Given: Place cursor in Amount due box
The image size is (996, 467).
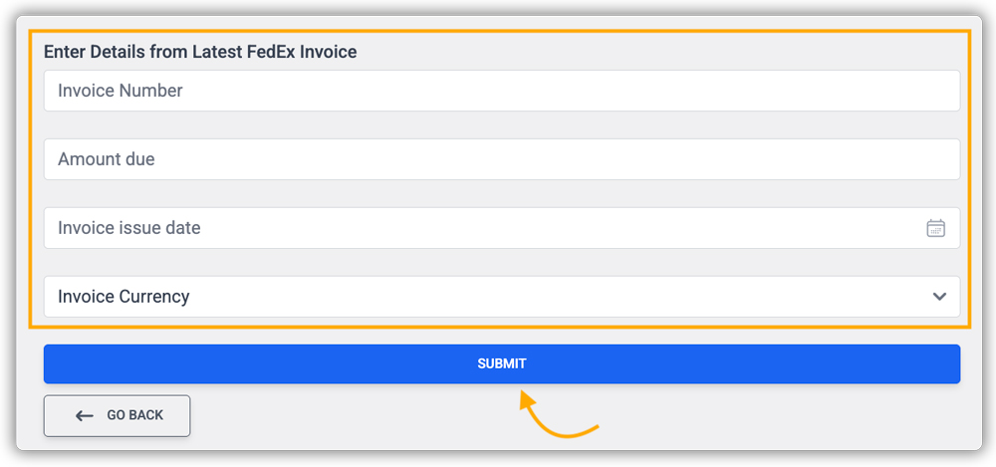Looking at the screenshot, I should [x=501, y=159].
